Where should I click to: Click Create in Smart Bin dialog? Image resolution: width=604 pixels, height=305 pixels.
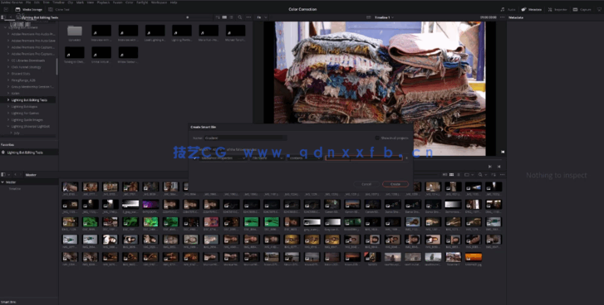coord(395,184)
